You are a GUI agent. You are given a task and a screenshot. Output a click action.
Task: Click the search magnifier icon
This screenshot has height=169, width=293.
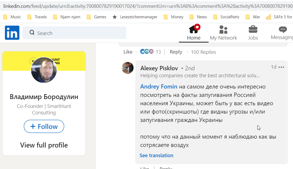[32, 33]
